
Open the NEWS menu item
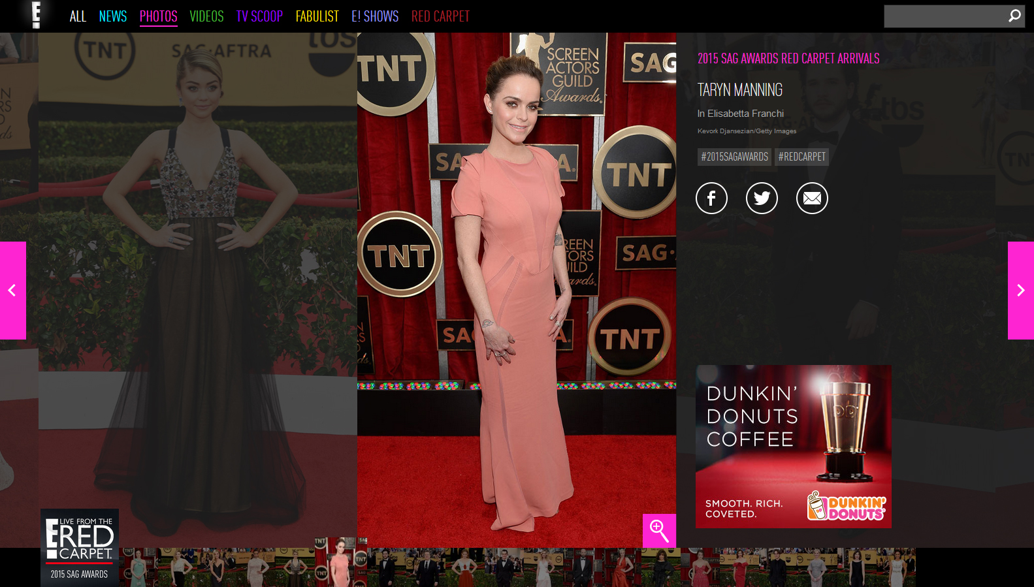[113, 16]
